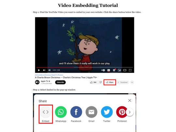The width and height of the screenshot is (176, 132).
Task: Enable miniplayer mode
Action: click(119, 70)
